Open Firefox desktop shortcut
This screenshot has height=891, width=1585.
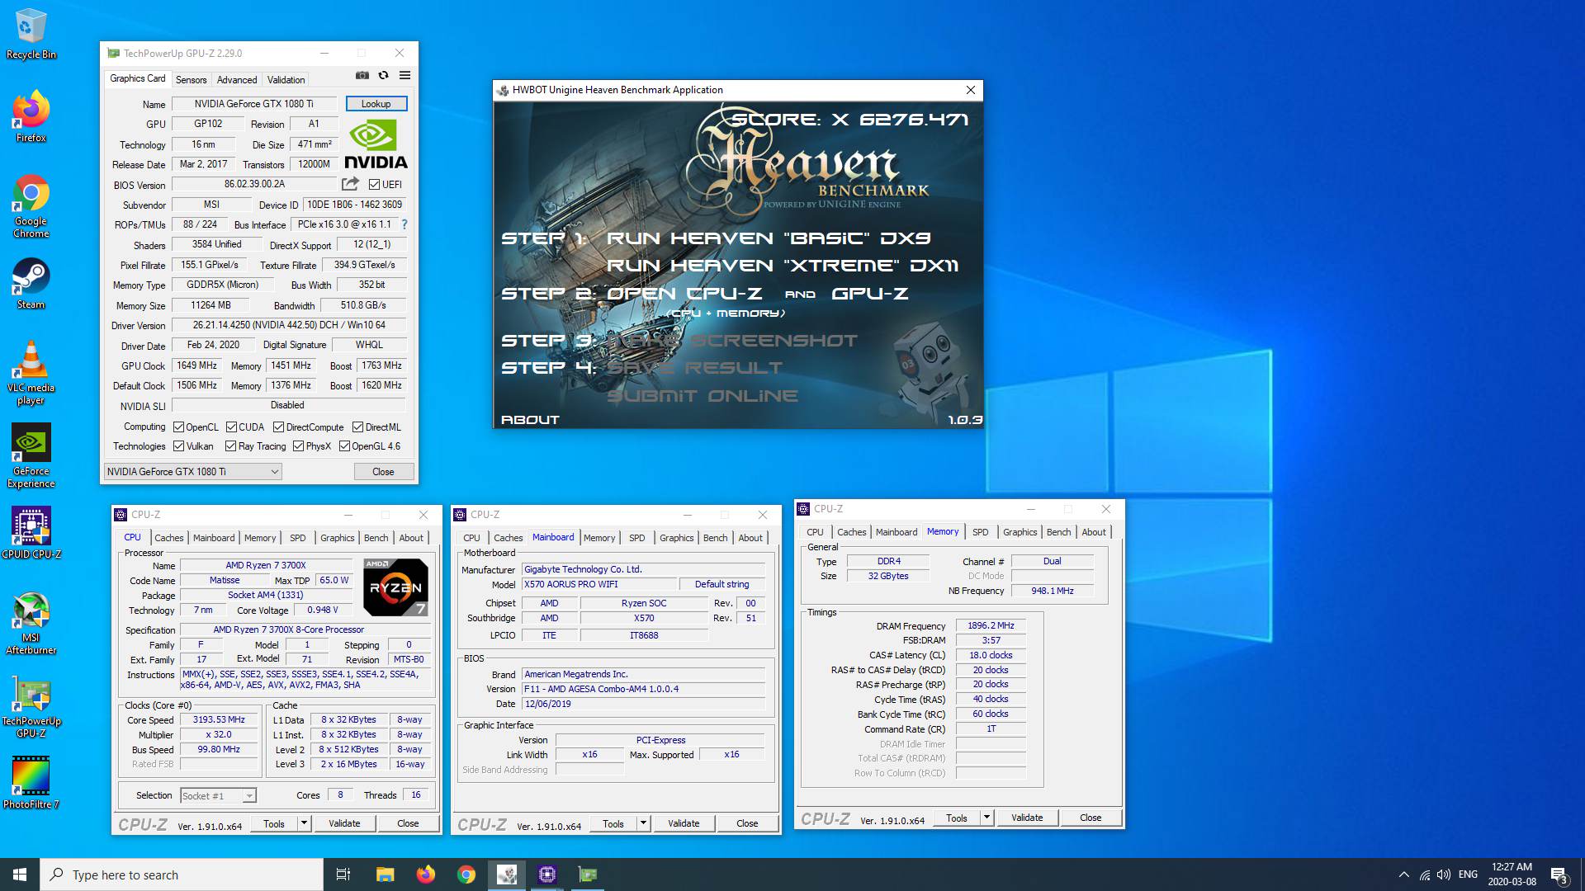coord(31,116)
